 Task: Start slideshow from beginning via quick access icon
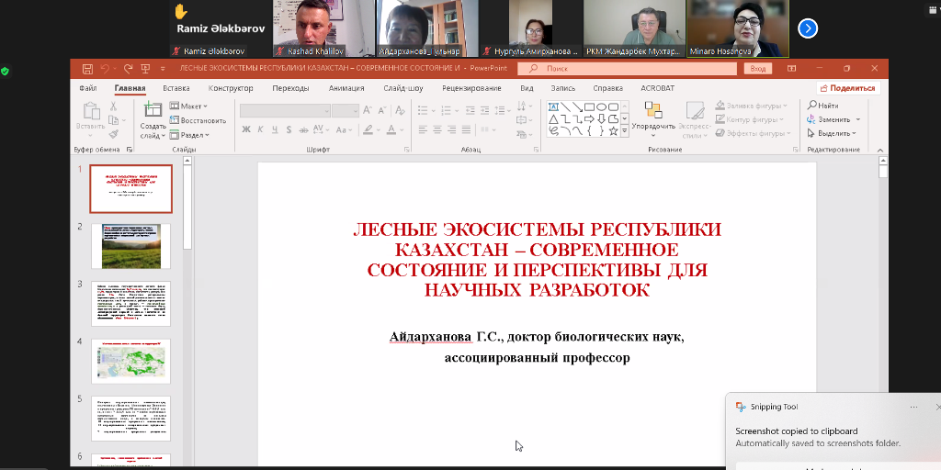coord(145,68)
